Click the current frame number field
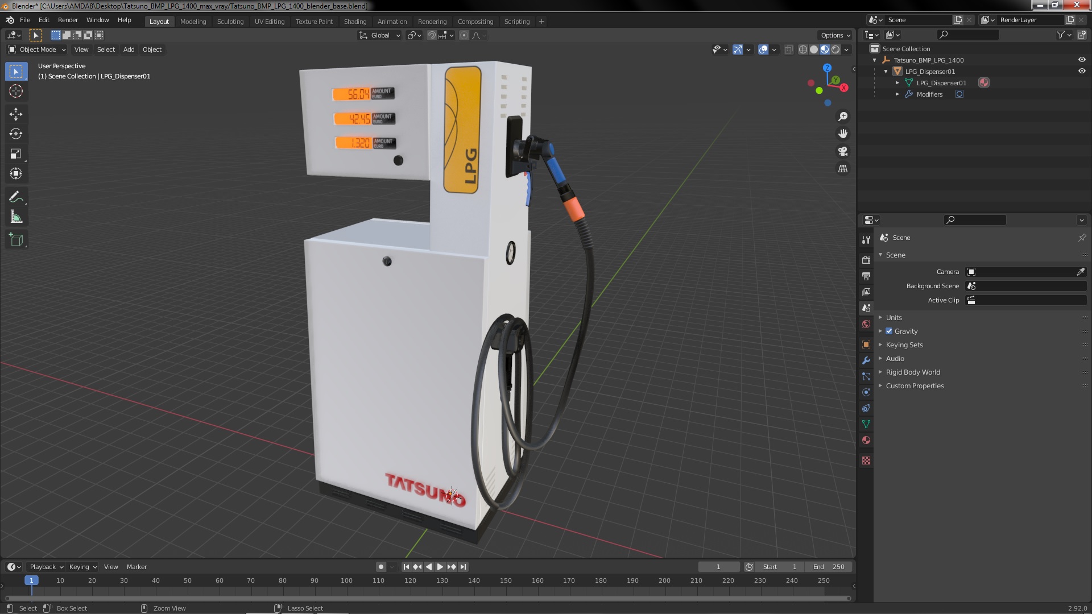Image resolution: width=1092 pixels, height=614 pixels. [x=718, y=567]
